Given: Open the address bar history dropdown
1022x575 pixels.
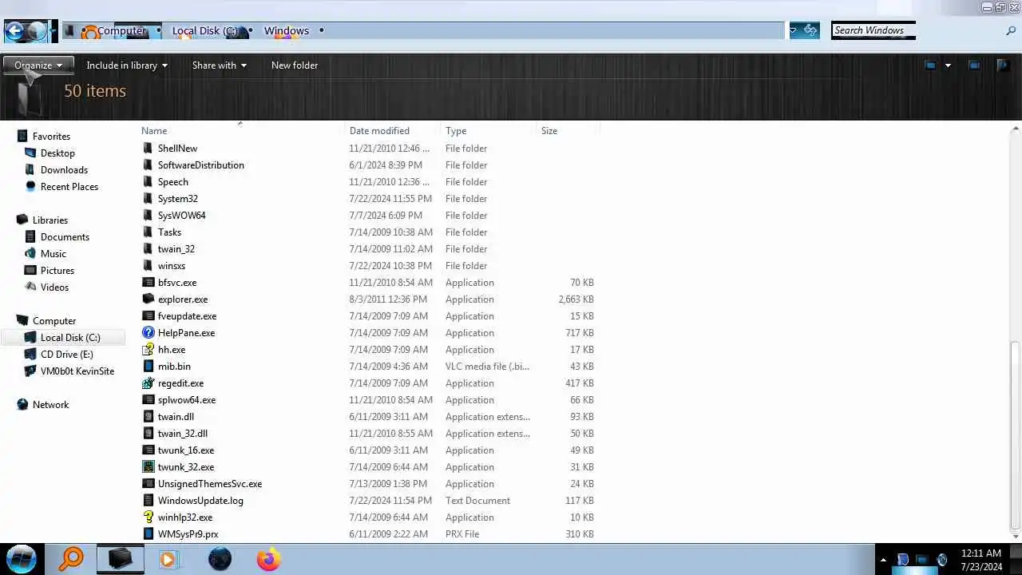Looking at the screenshot, I should click(793, 30).
